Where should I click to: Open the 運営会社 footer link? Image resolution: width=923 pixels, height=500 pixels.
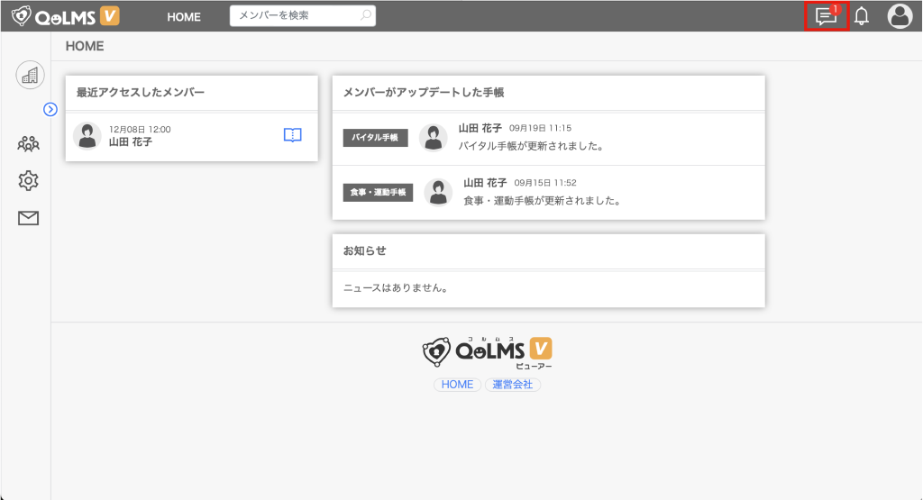click(512, 385)
